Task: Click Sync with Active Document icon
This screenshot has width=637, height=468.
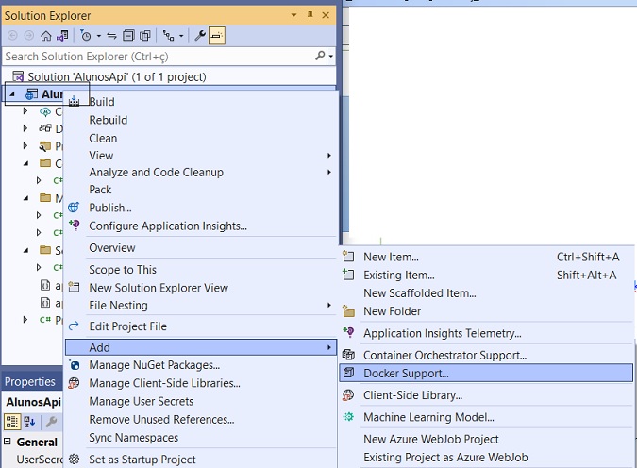Action: [x=112, y=36]
